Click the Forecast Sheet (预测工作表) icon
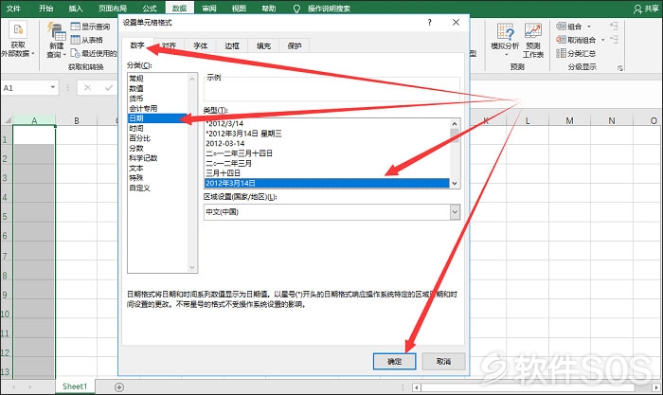 (x=532, y=31)
